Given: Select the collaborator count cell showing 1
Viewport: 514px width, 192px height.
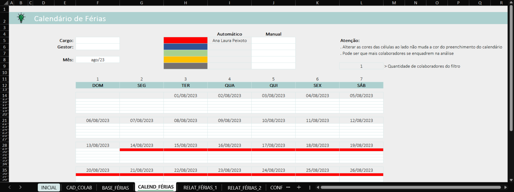Looking at the screenshot, I should (x=361, y=66).
